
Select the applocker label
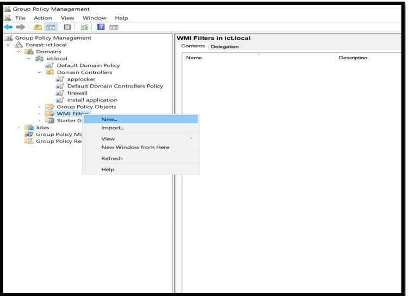(81, 79)
